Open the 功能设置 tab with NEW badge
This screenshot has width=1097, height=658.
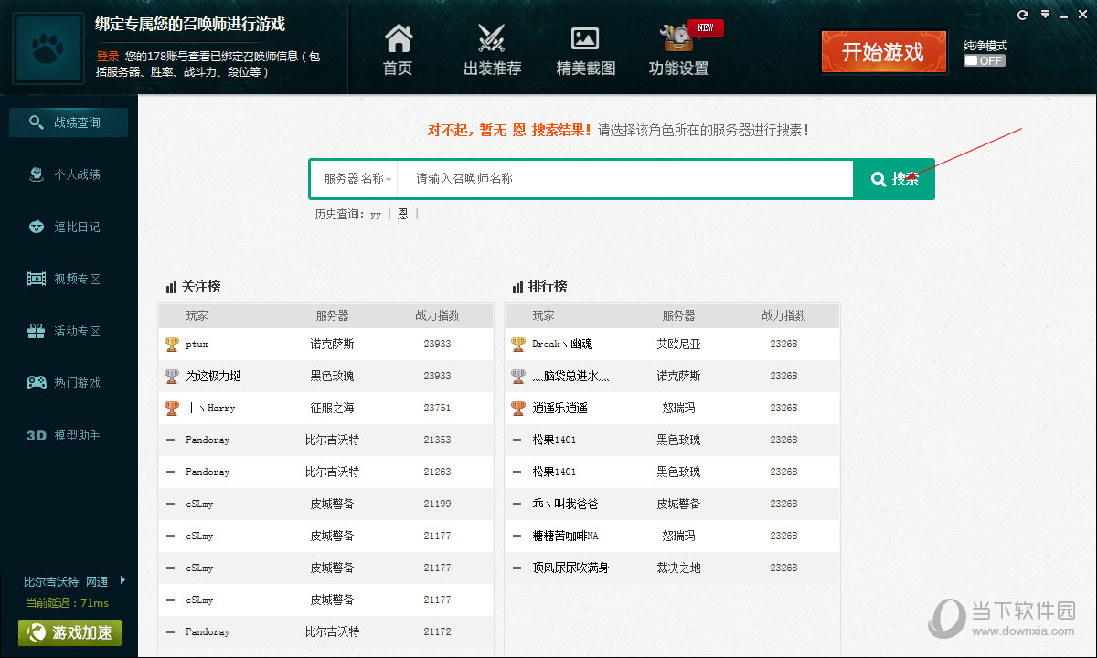(x=678, y=50)
